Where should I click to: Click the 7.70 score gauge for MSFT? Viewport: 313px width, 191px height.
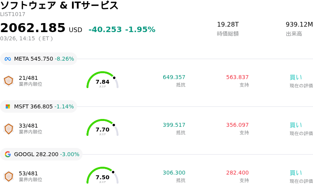[102, 128]
